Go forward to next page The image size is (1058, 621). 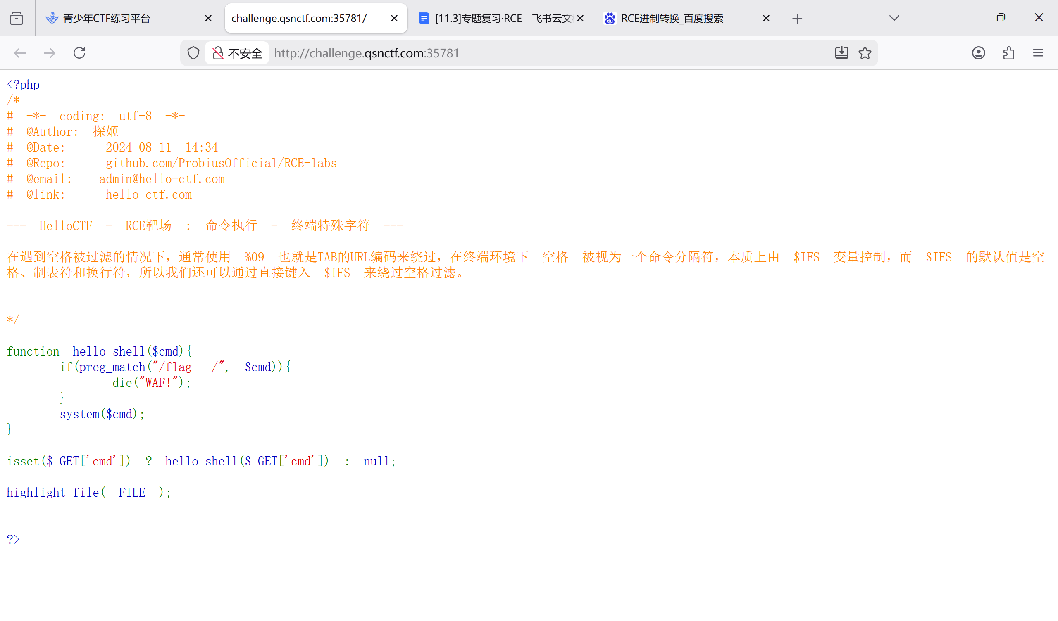(50, 53)
